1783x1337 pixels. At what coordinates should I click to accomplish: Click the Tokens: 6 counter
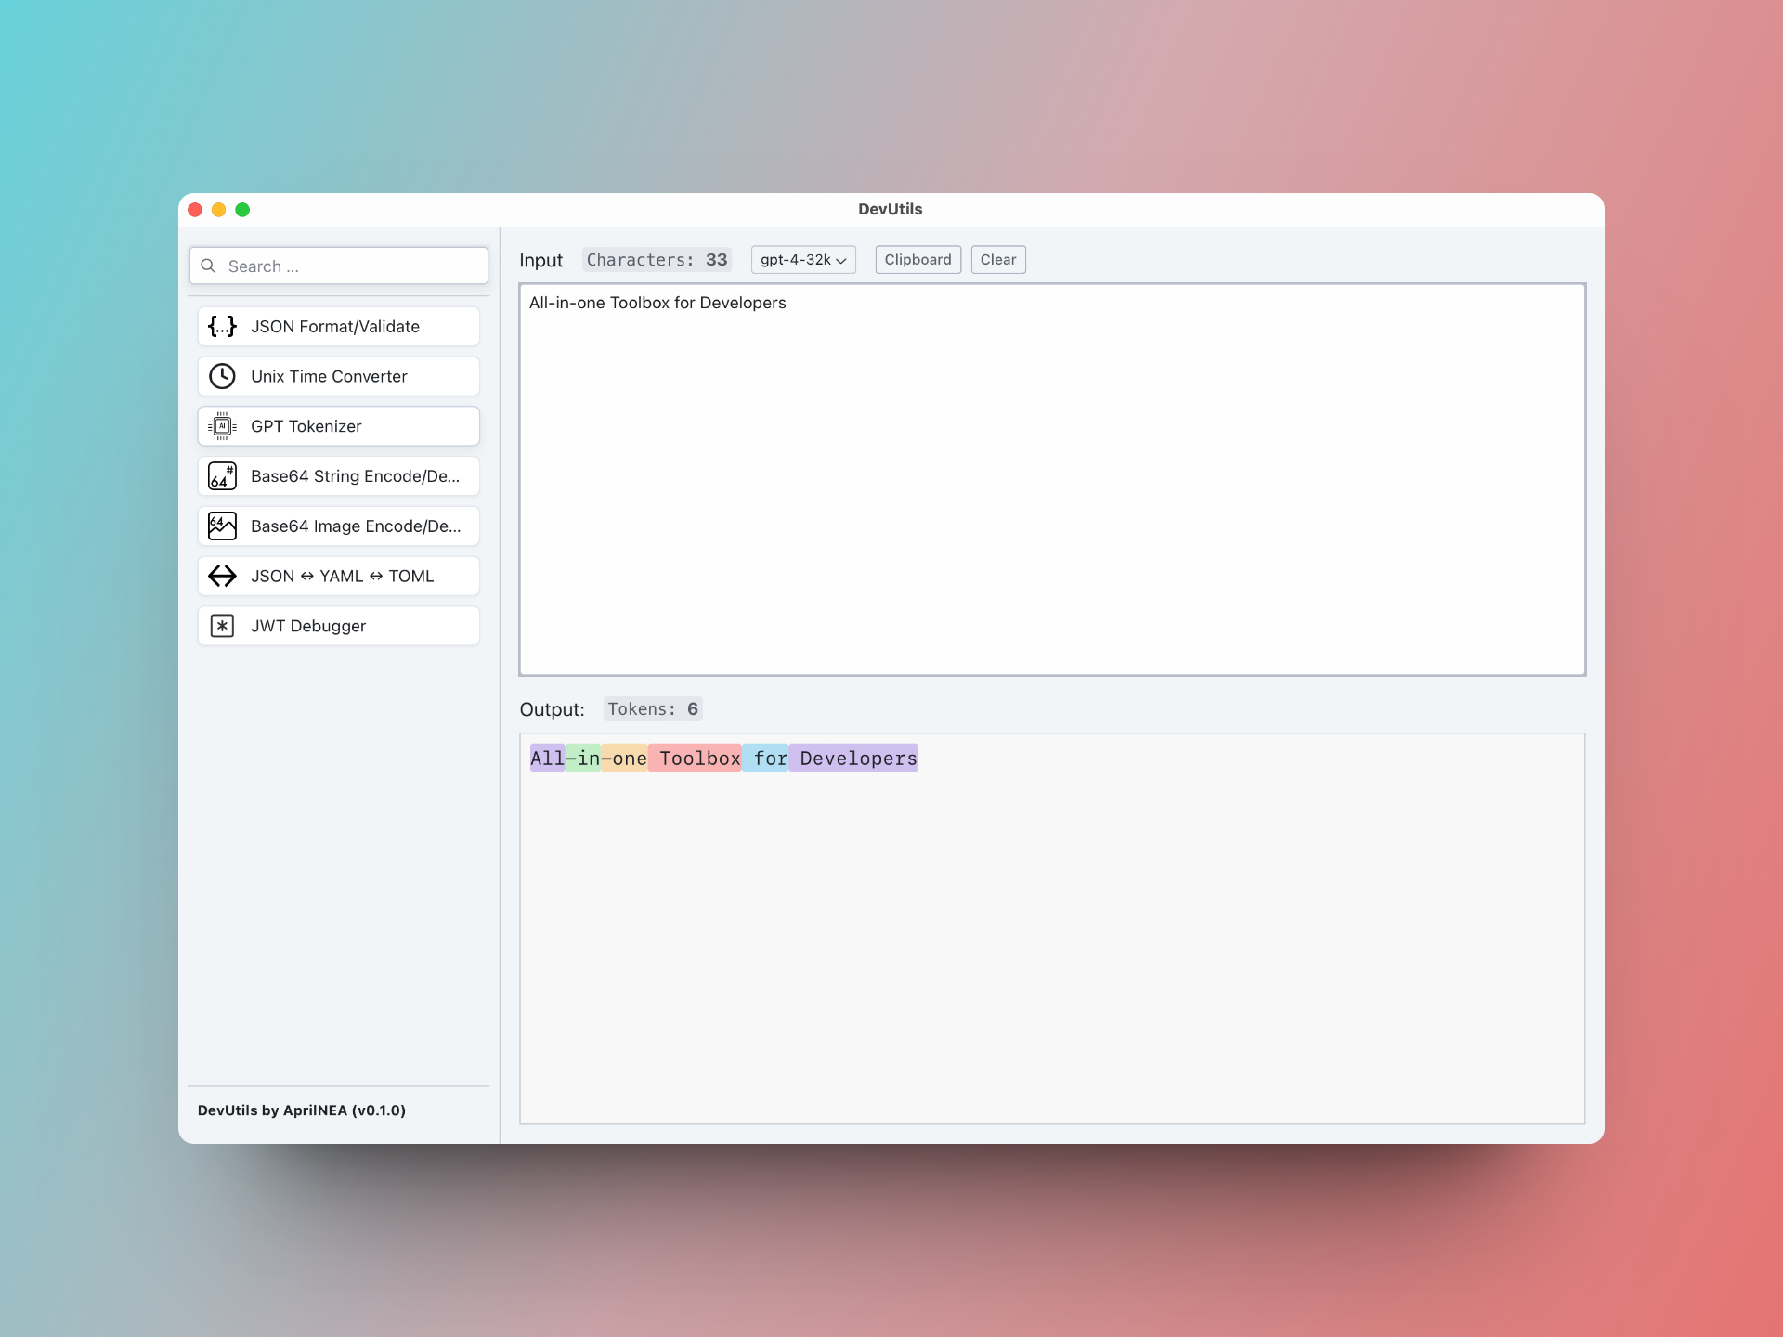pos(653,709)
